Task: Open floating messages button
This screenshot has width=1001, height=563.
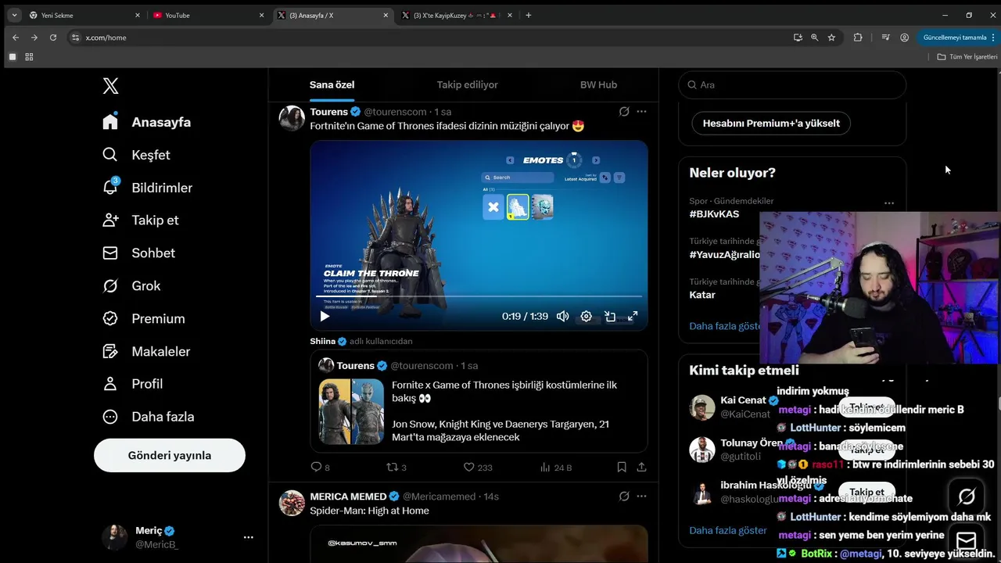Action: coord(967,541)
